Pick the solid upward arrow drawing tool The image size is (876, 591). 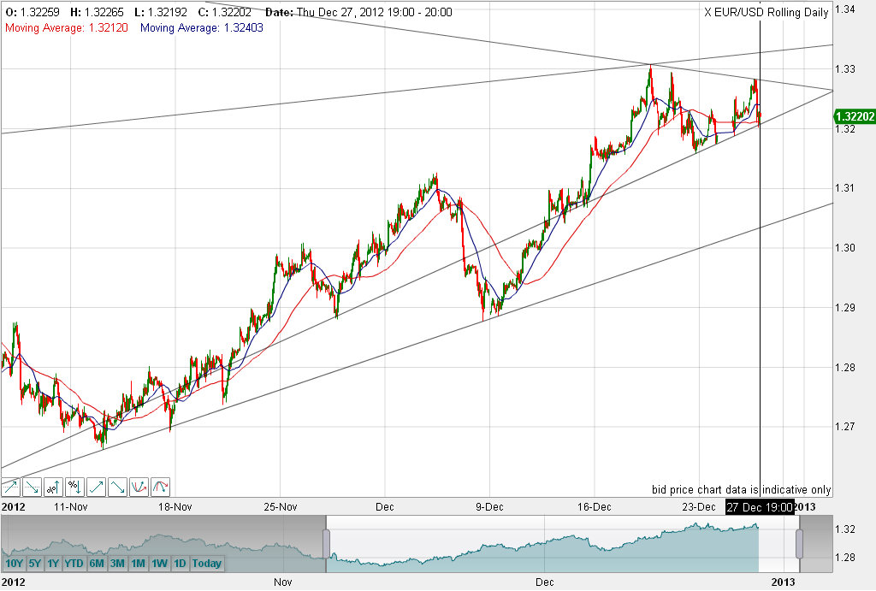pos(96,488)
